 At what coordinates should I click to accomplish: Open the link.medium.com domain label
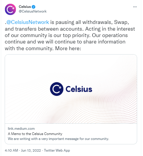tap(21, 129)
